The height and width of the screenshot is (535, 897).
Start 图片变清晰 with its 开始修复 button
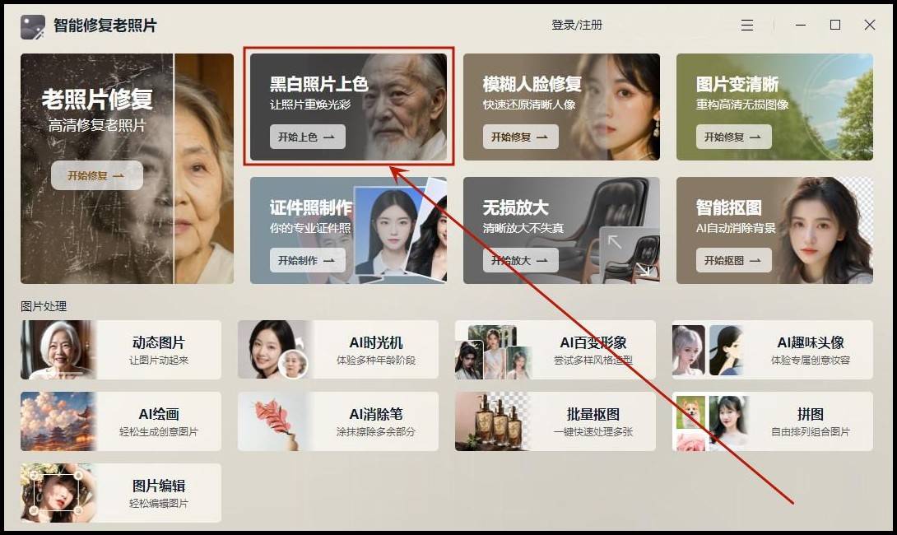734,137
